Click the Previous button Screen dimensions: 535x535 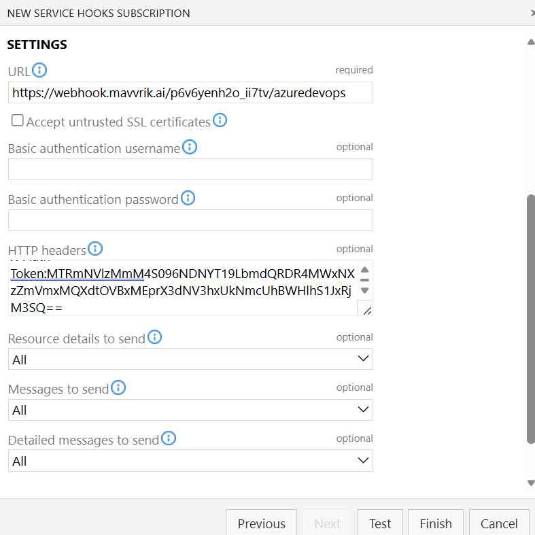coord(261,523)
